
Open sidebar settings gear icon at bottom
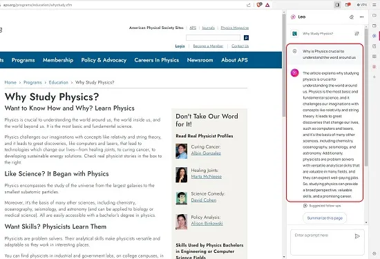point(374,253)
